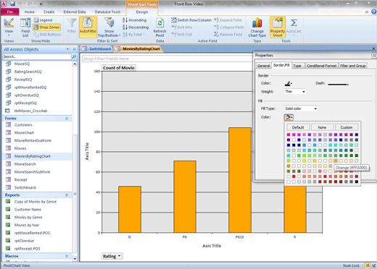Click the None color button
The image size is (377, 269).
pos(322,127)
